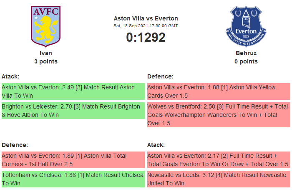Open Newcastle vs Leeds 3.12 bet
This screenshot has height=192, width=292.
(x=218, y=179)
